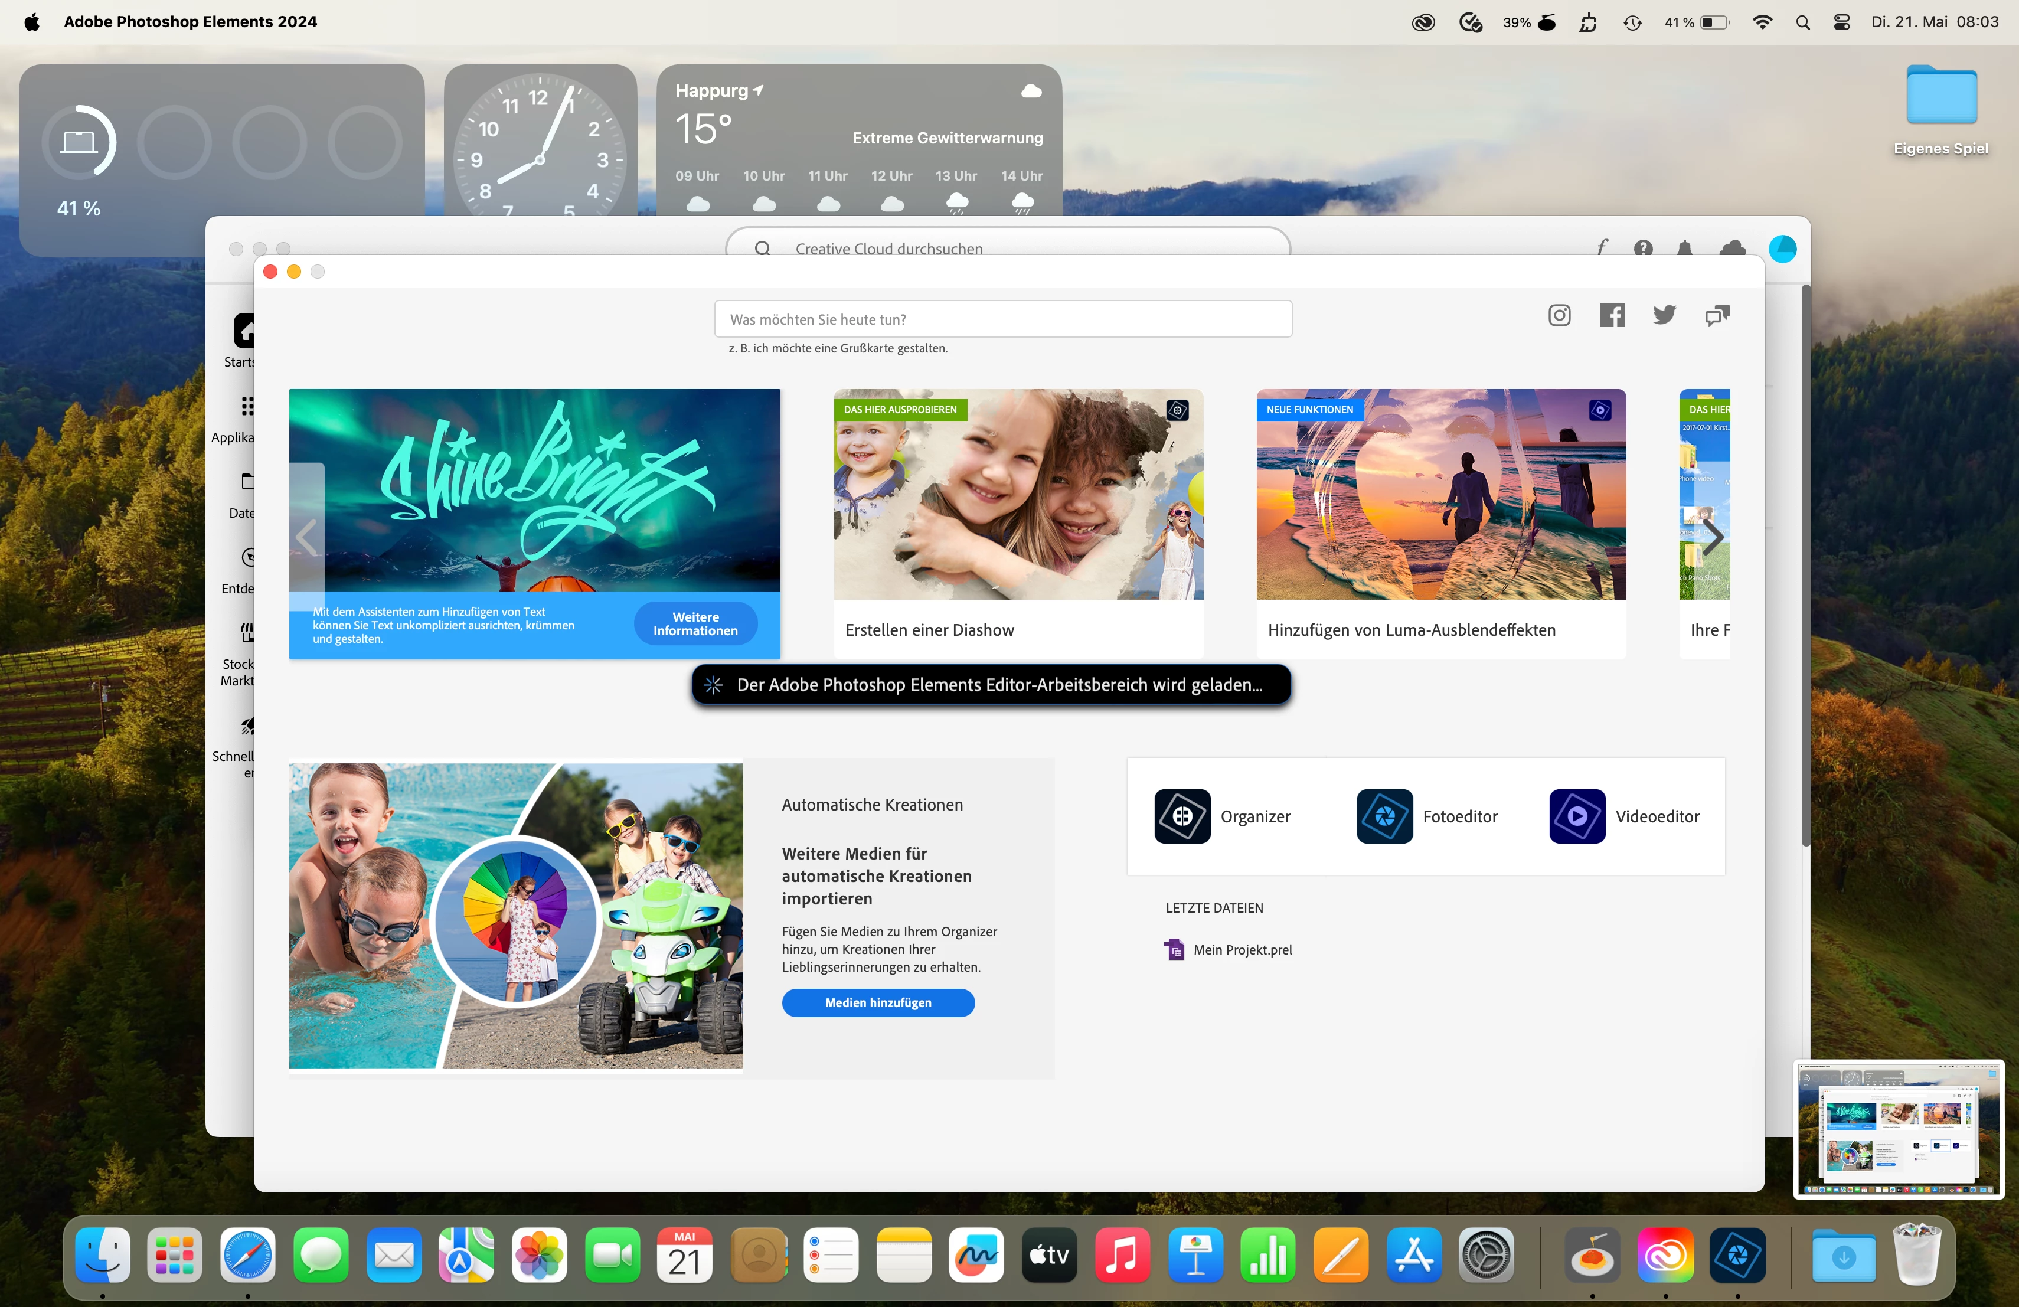The height and width of the screenshot is (1307, 2019).
Task: Click the Weitere Informationen button
Action: (695, 623)
